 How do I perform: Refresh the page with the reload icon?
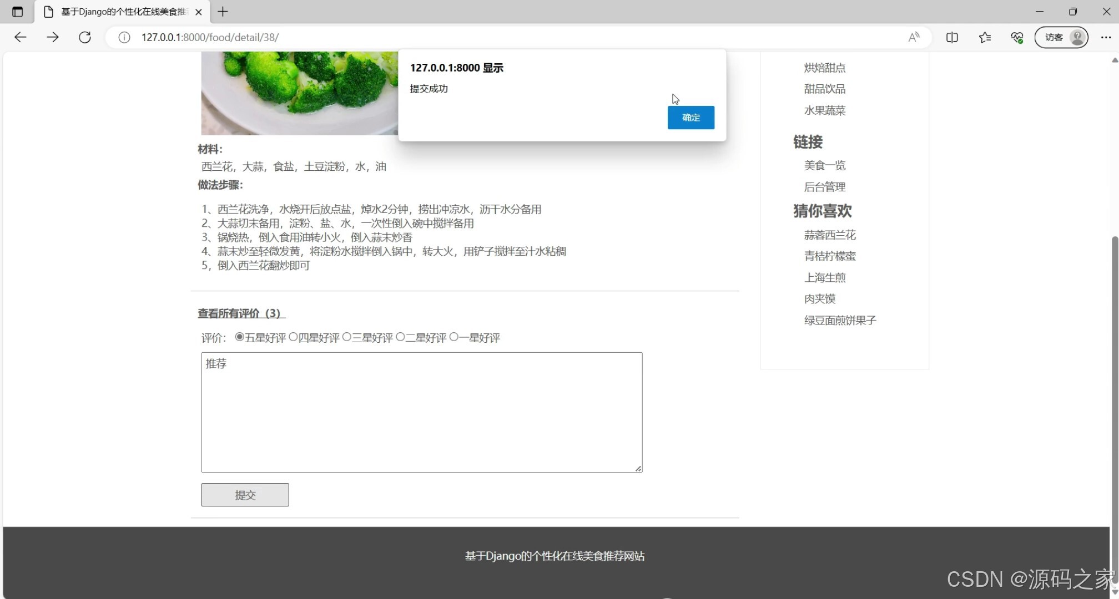click(84, 37)
